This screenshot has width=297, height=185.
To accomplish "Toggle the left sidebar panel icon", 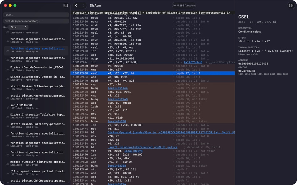I will tap(66, 6).
